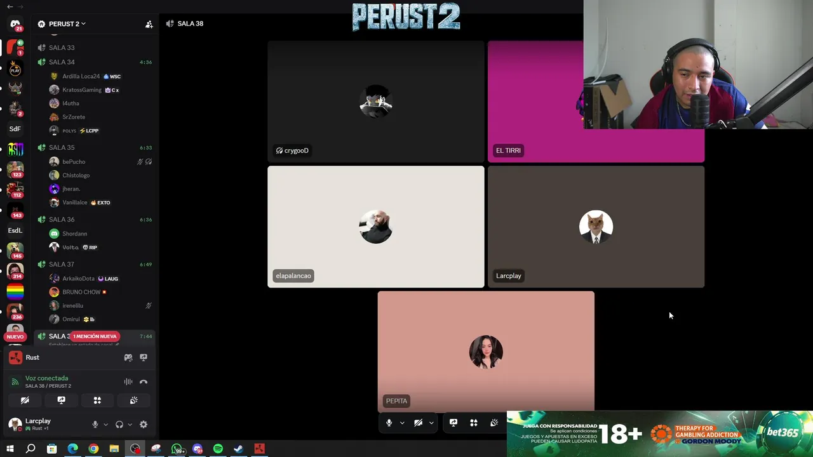Click the 1 MENCIÓN NUEVA badge
The height and width of the screenshot is (457, 813).
click(95, 336)
